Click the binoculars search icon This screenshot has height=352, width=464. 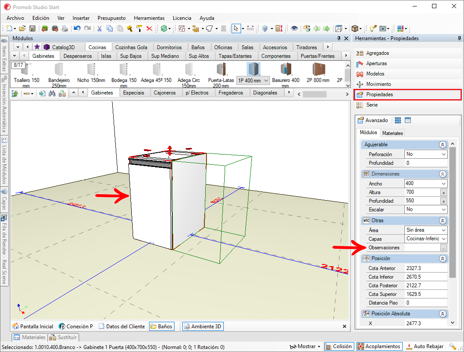point(52,94)
